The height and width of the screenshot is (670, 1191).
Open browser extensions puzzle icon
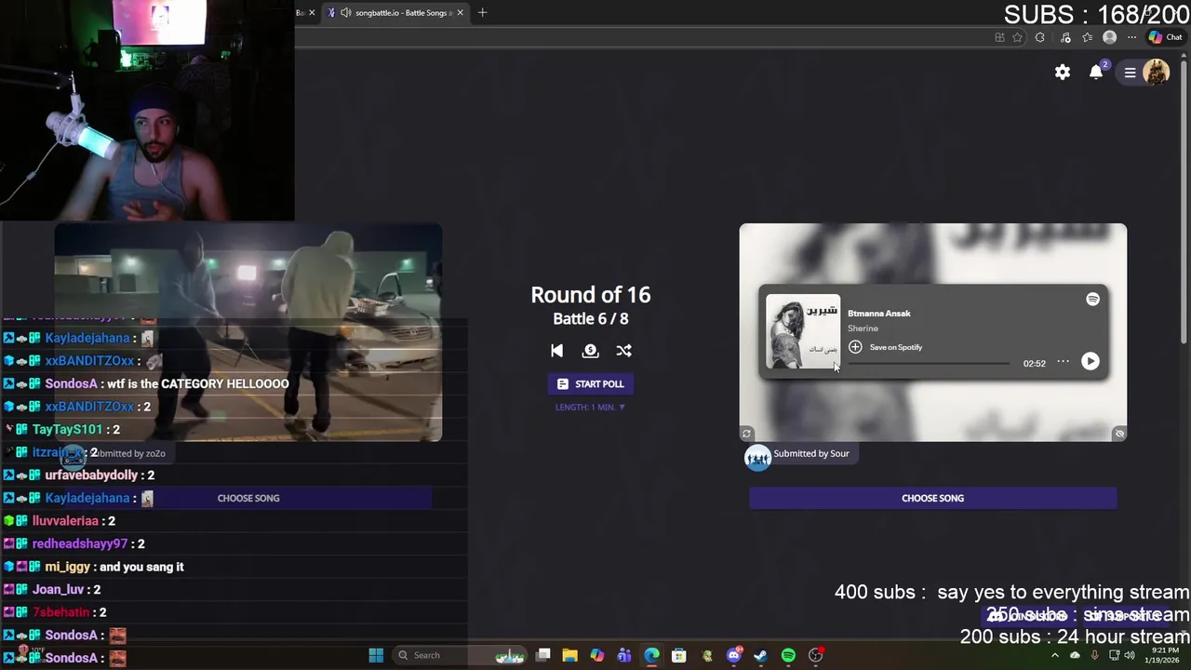click(x=1040, y=37)
